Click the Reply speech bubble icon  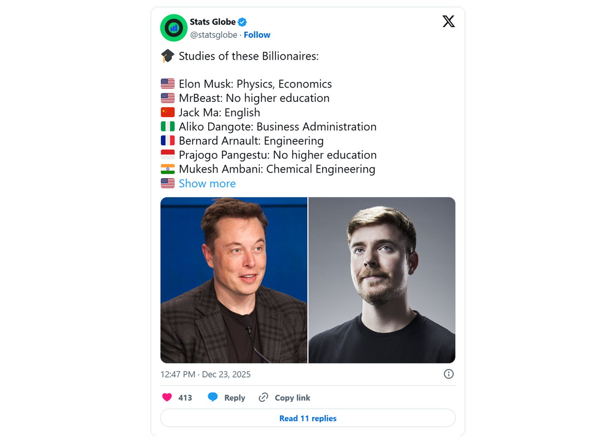tap(212, 397)
